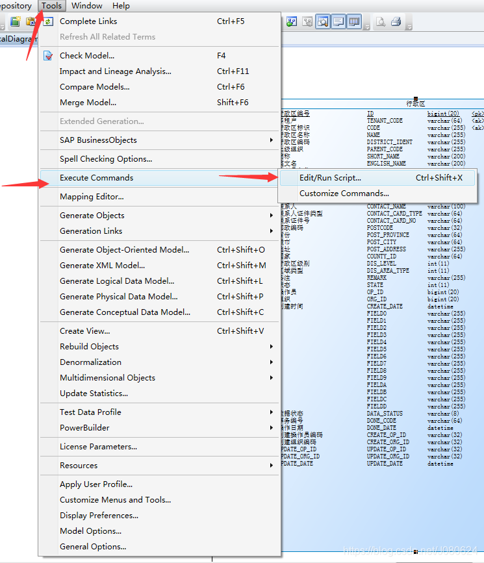Screen dimensions: 484x563
Task: Choose Merge Model
Action: (160, 103)
